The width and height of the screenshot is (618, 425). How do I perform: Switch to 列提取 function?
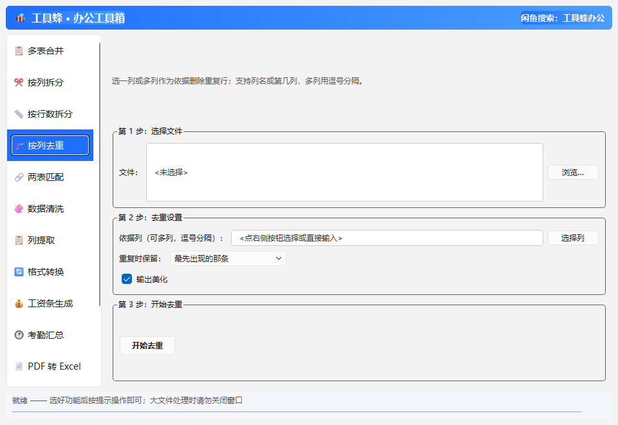pos(50,240)
